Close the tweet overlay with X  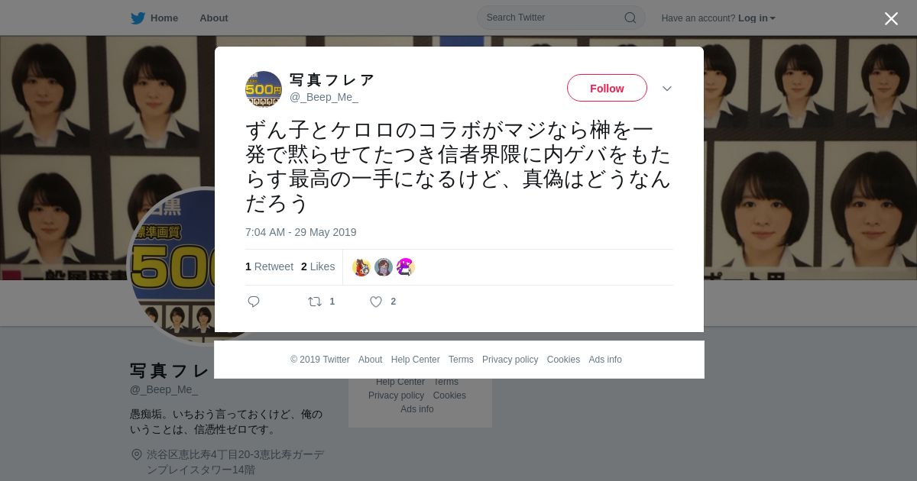(891, 18)
